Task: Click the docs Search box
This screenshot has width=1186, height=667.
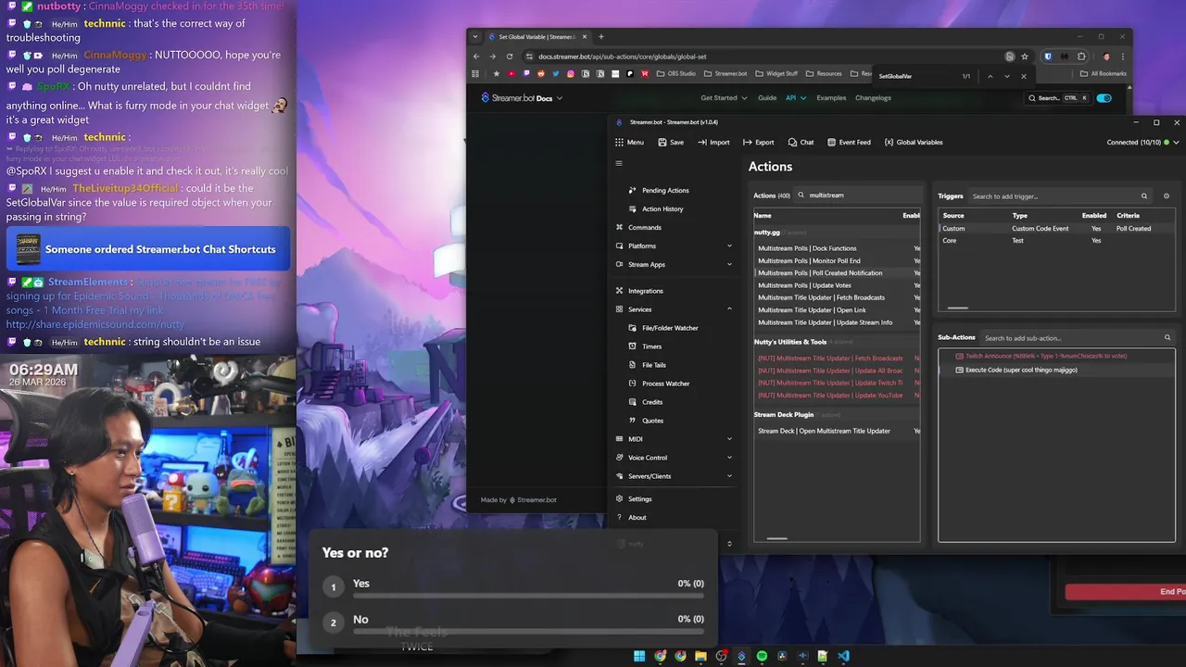Action: (1058, 98)
